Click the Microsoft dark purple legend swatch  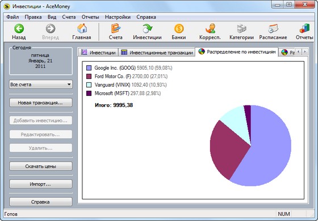click(x=89, y=93)
